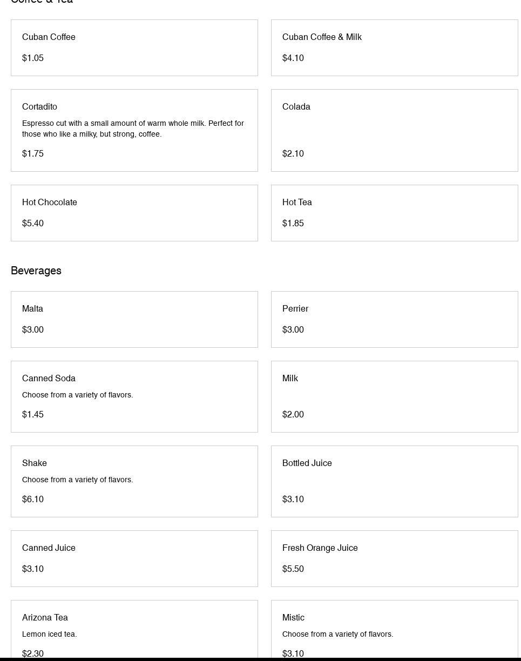Open the Malta beverage card
The height and width of the screenshot is (661, 521).
134,319
